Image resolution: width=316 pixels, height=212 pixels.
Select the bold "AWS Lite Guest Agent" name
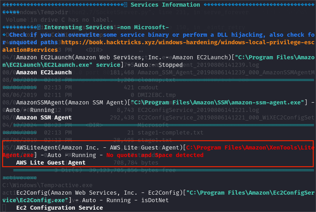click(x=51, y=163)
